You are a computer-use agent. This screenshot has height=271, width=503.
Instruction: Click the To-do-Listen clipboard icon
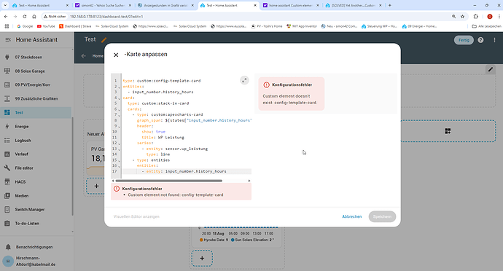tap(7, 223)
